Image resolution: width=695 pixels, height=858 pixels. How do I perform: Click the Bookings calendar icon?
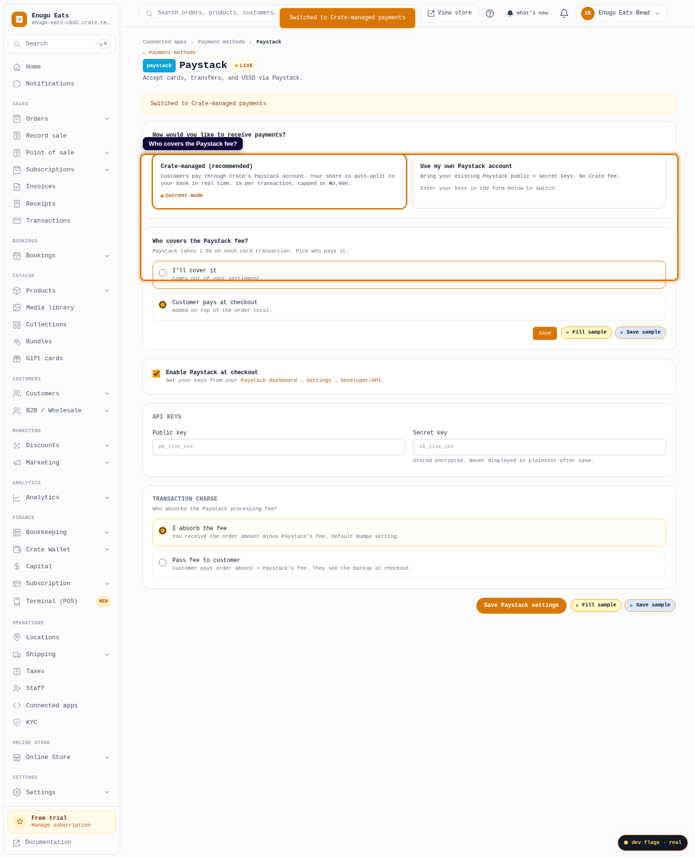(17, 255)
